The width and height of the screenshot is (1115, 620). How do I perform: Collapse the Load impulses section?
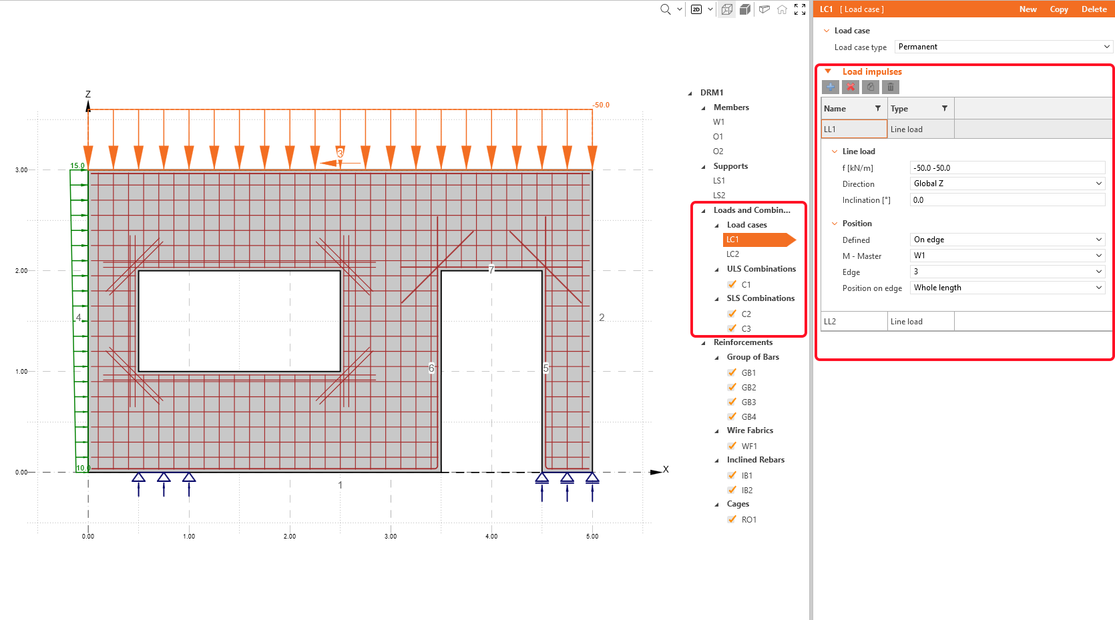[828, 71]
